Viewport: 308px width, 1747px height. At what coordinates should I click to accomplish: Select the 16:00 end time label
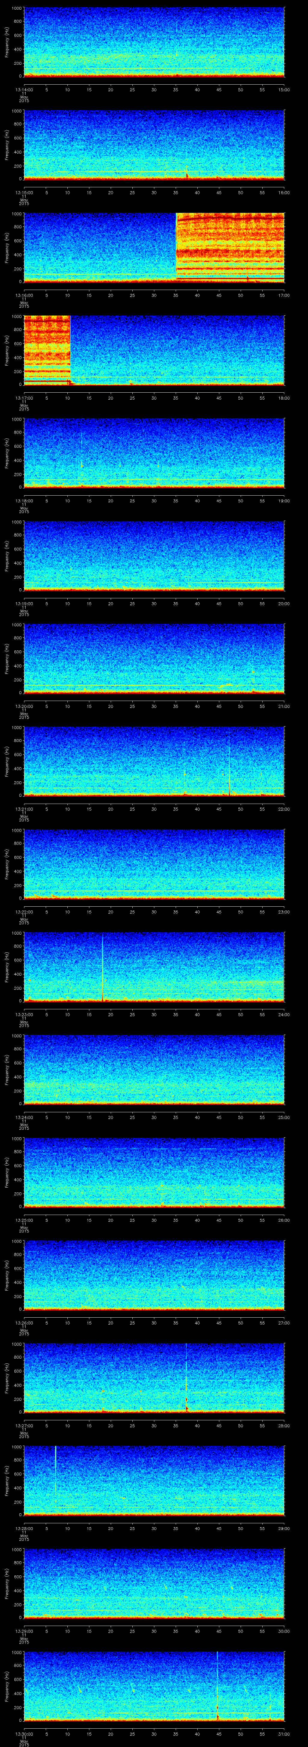284,193
